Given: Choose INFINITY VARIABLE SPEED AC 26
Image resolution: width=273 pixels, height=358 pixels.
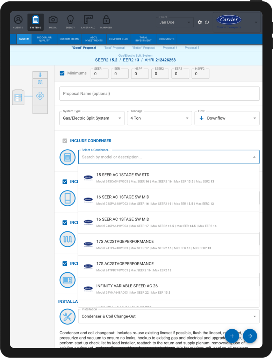Looking at the screenshot, I should [x=169, y=289].
